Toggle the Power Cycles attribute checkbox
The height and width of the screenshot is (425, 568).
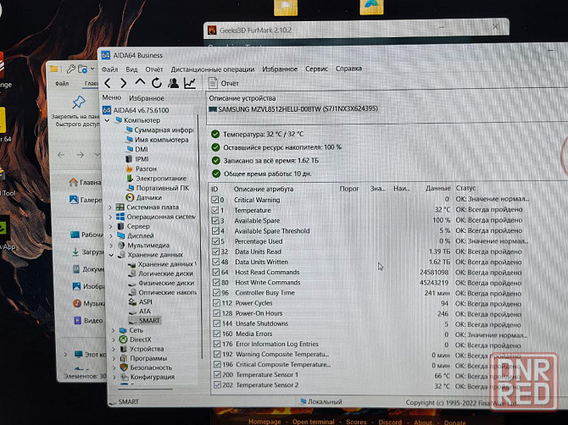pyautogui.click(x=217, y=303)
